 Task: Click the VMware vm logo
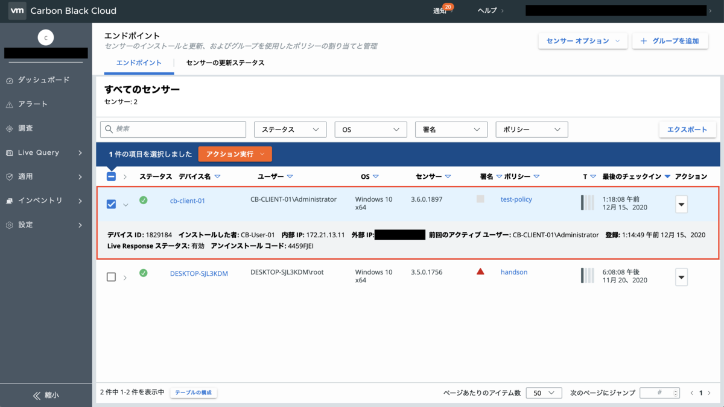tap(17, 11)
